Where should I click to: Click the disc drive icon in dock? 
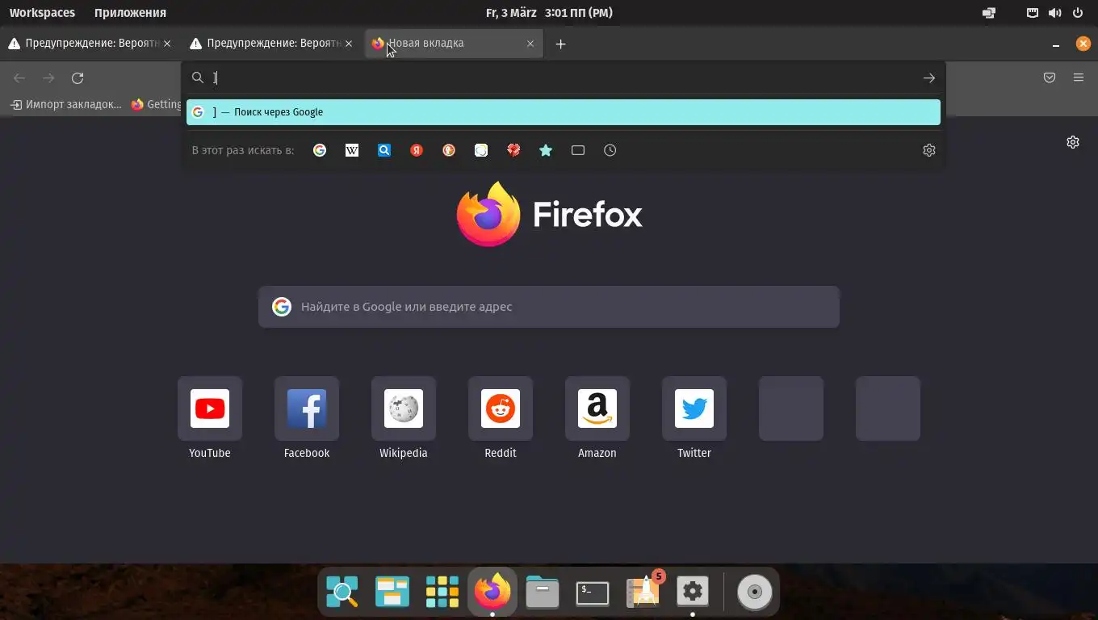755,592
